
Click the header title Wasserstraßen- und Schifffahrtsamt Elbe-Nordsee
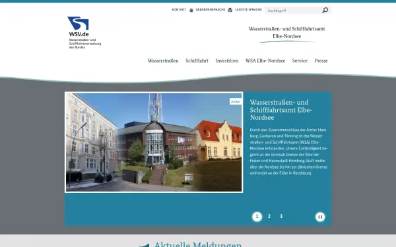coord(286,32)
